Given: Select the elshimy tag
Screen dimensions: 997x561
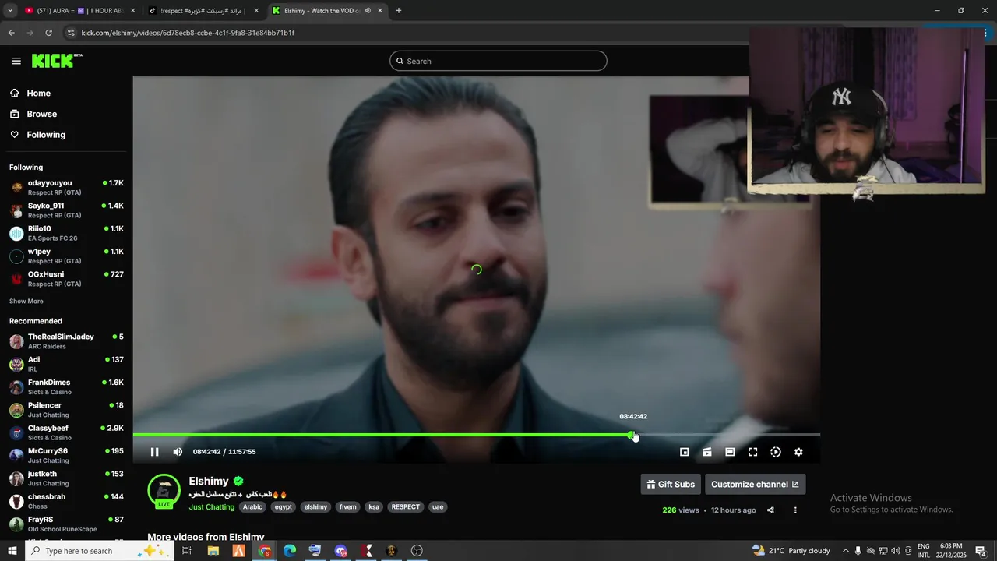Looking at the screenshot, I should tap(316, 507).
